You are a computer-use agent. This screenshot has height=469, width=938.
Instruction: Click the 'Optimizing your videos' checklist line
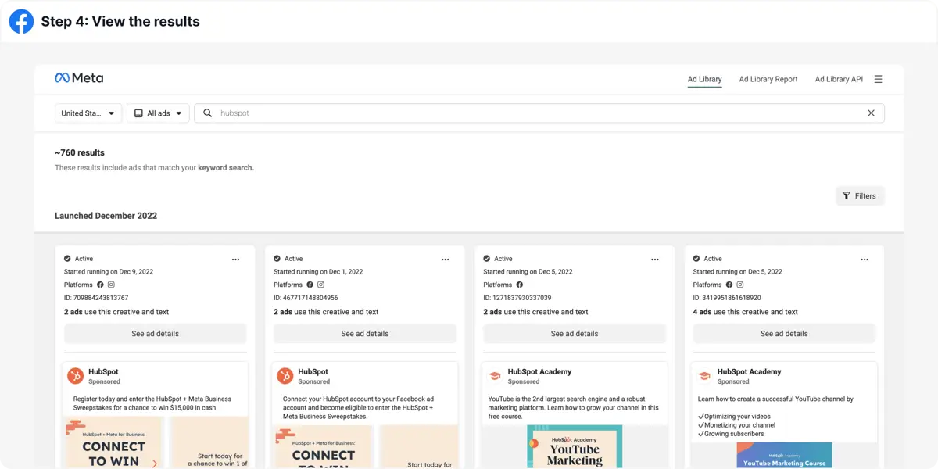734,417
